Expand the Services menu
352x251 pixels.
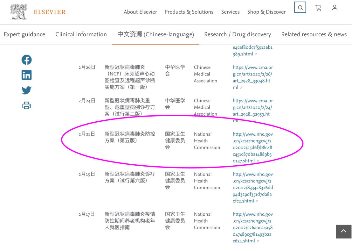pos(230,12)
